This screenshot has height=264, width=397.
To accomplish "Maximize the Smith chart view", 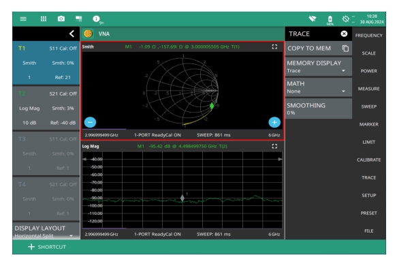I will (x=274, y=46).
